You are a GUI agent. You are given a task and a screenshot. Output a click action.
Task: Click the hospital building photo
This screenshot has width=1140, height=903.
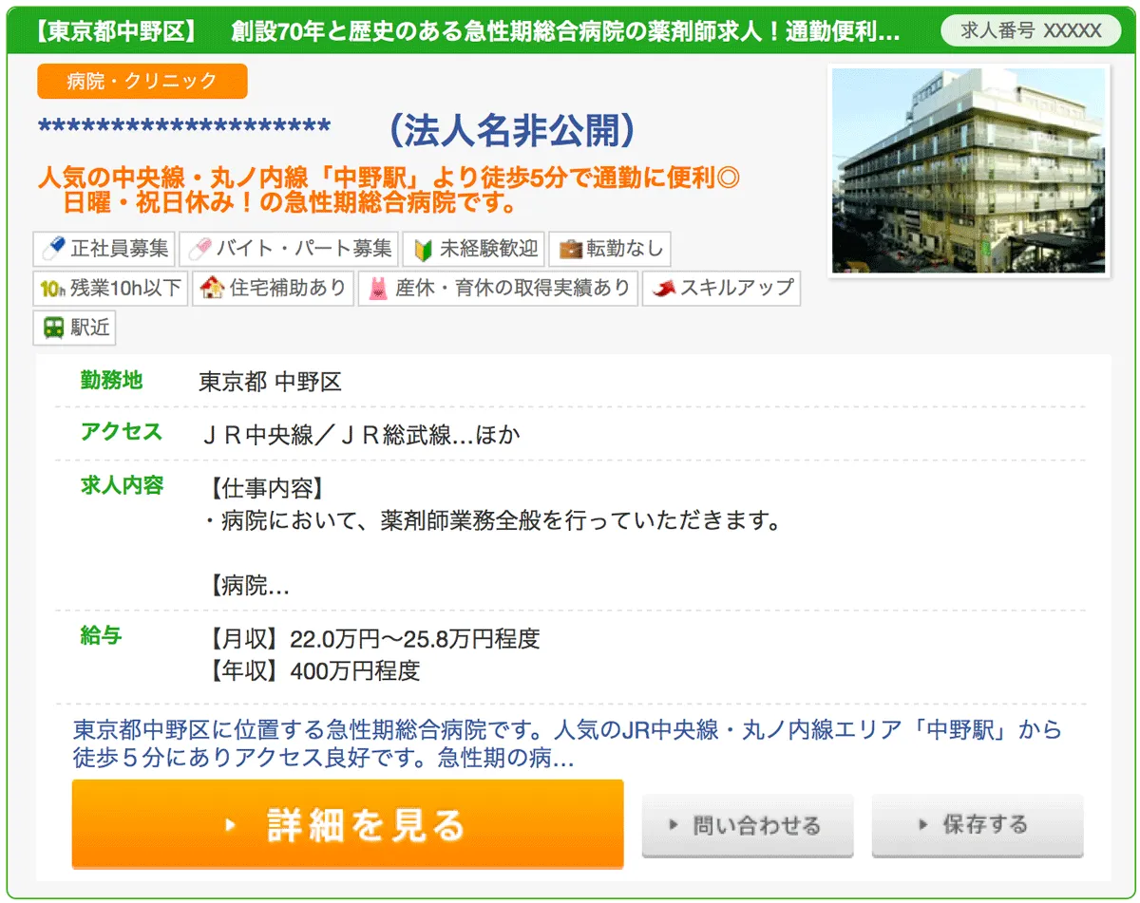968,172
